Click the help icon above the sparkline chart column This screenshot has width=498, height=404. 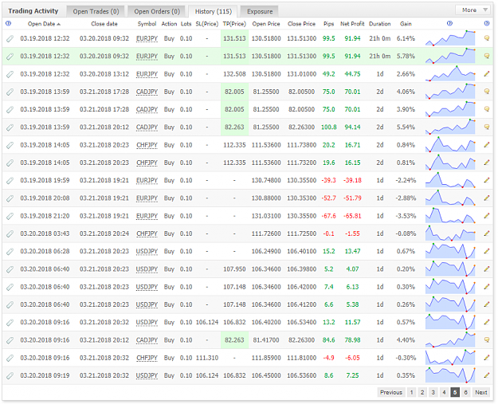pyautogui.click(x=449, y=23)
